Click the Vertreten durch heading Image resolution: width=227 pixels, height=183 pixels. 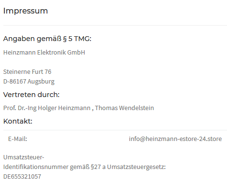coord(31,95)
